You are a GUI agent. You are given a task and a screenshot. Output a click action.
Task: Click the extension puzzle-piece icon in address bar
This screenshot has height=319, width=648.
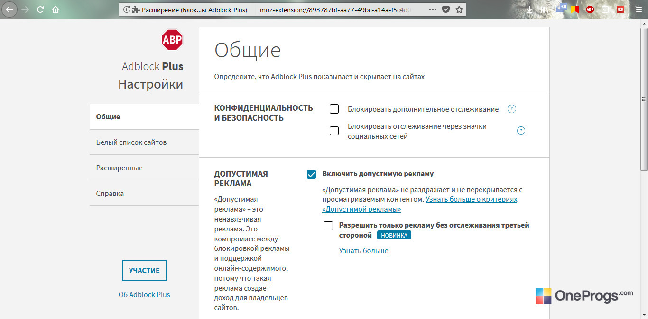136,9
